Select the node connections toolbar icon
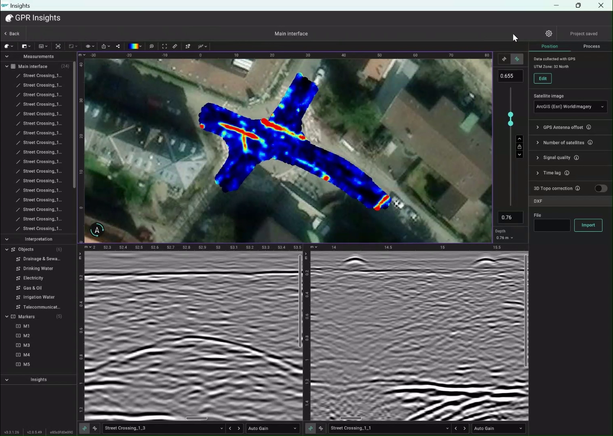 (187, 46)
